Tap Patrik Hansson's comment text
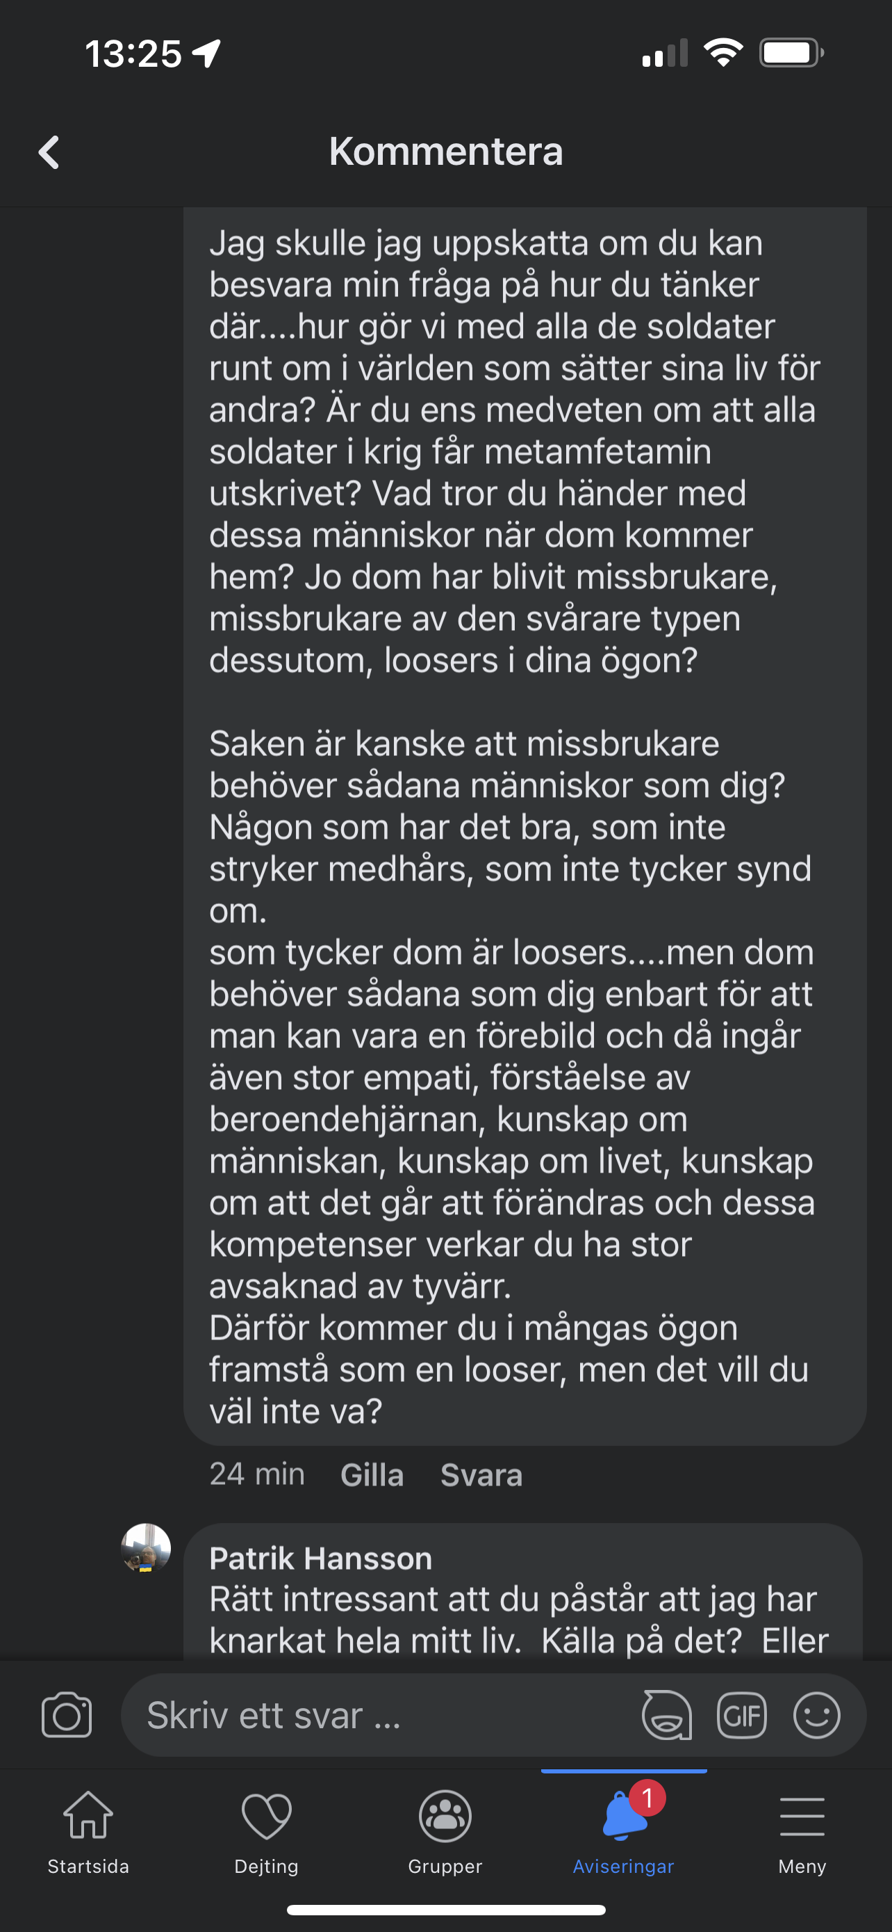Image resolution: width=892 pixels, height=1932 pixels. tap(519, 1620)
